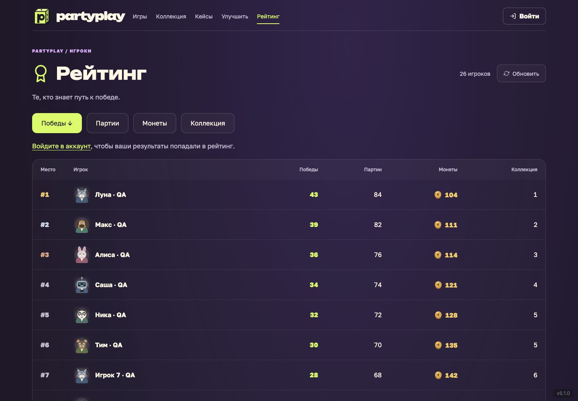Click the coin icon next to 104
This screenshot has width=578, height=401.
point(438,194)
